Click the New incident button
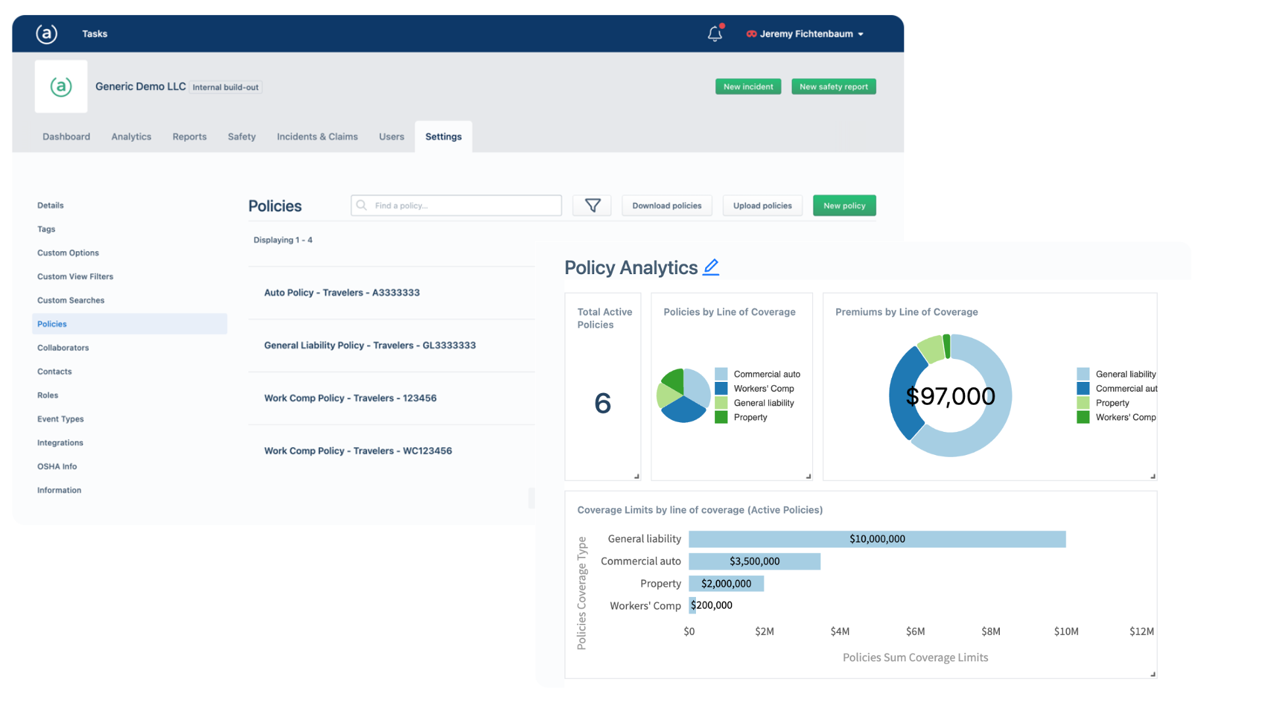1263x710 pixels. click(x=748, y=87)
